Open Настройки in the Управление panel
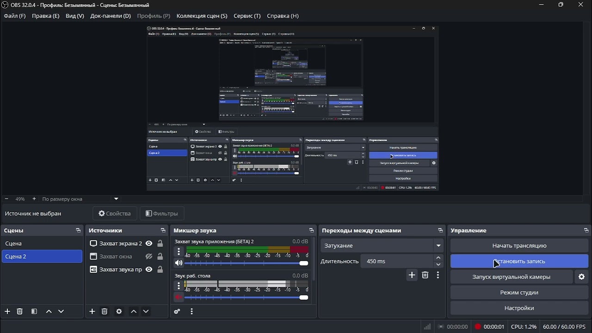The width and height of the screenshot is (592, 333). pos(519,308)
